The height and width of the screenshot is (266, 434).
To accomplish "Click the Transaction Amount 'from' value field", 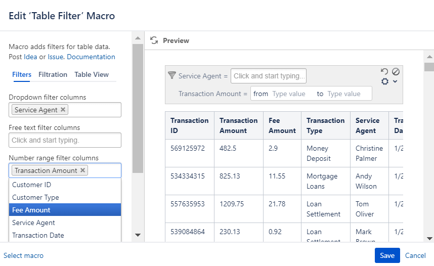I will (x=291, y=94).
